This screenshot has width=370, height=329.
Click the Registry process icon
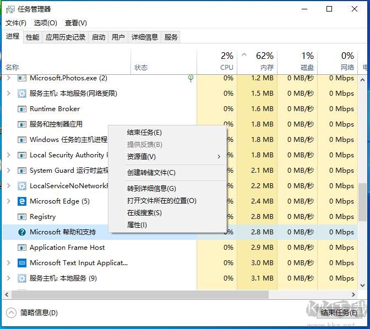(22, 217)
